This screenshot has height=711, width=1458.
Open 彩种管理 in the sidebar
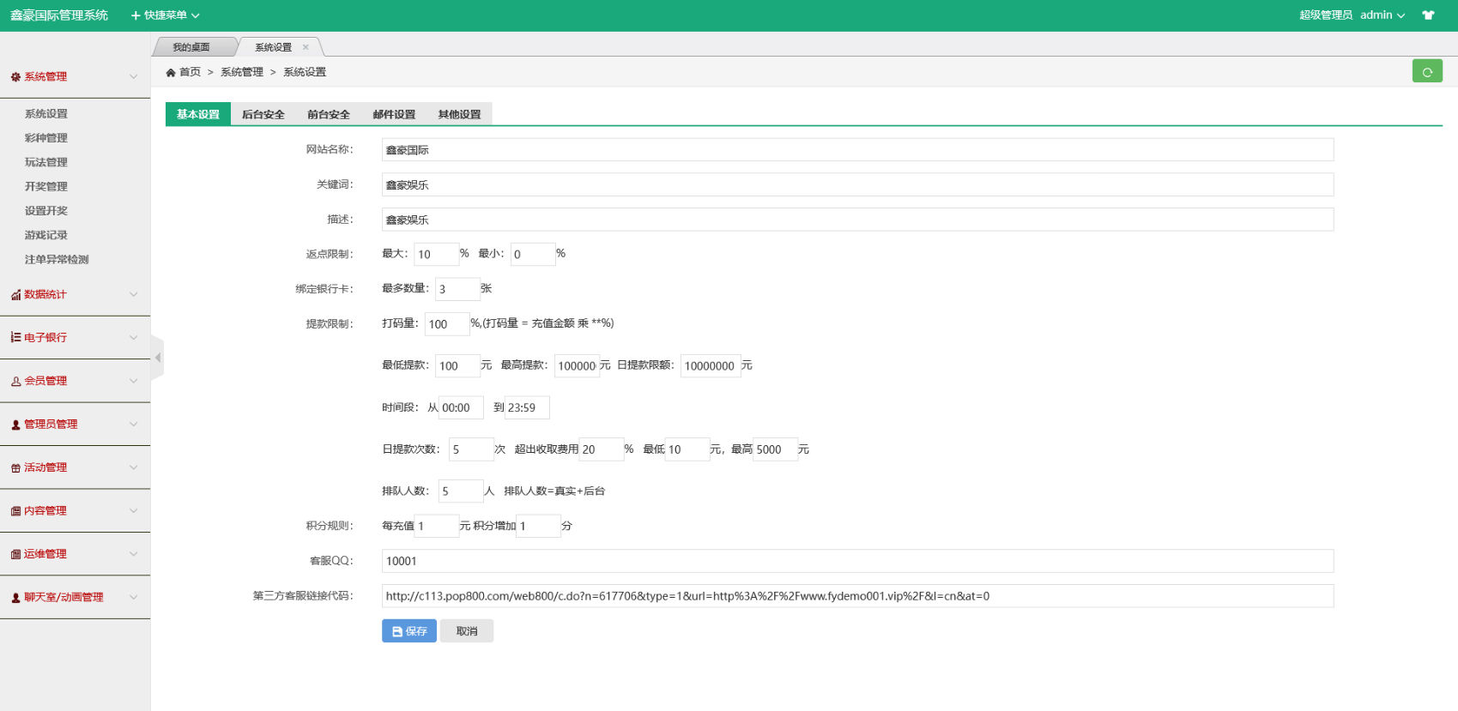click(46, 138)
